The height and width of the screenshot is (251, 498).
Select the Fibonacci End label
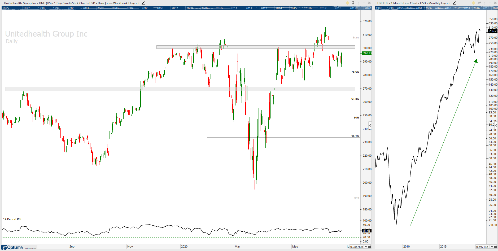coord(357,197)
